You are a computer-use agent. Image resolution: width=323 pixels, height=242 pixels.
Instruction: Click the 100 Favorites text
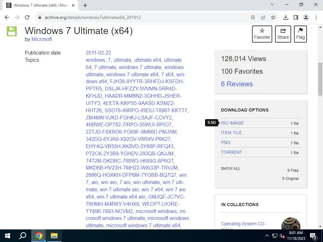(242, 72)
